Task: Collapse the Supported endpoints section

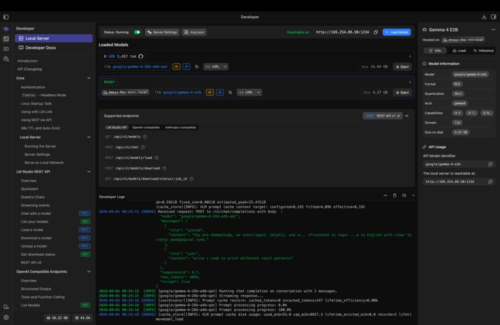Action: click(407, 116)
